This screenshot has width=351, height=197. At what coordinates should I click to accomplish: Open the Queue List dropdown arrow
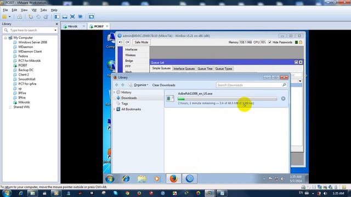tap(300, 81)
